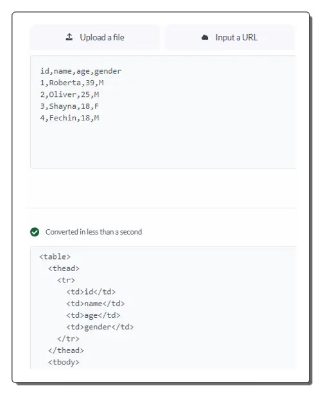The width and height of the screenshot is (321, 394).
Task: Switch to the Input a URL tab
Action: pyautogui.click(x=229, y=37)
